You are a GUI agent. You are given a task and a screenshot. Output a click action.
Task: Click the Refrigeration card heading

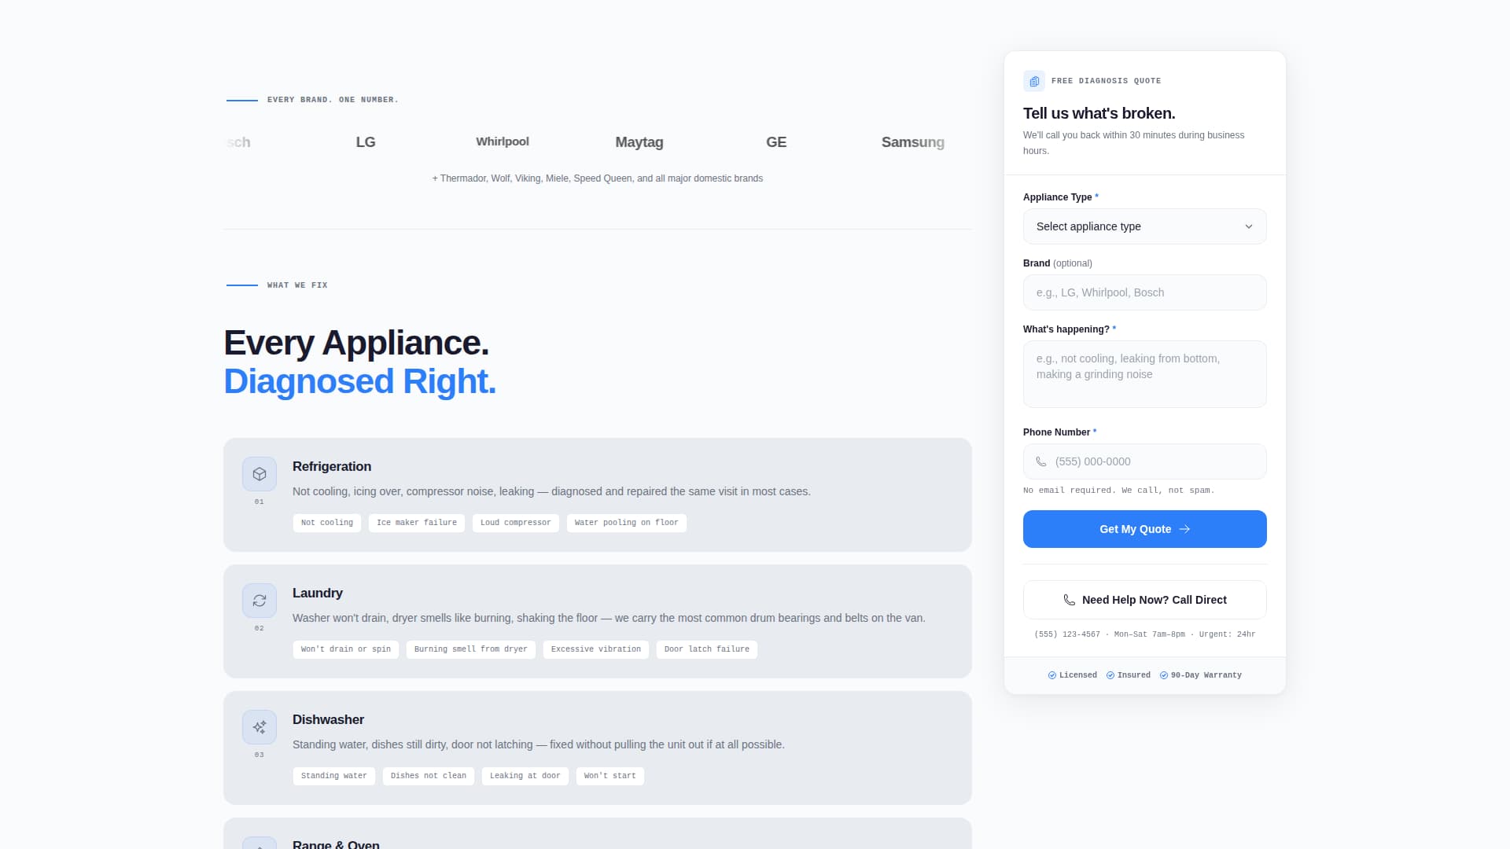[332, 467]
